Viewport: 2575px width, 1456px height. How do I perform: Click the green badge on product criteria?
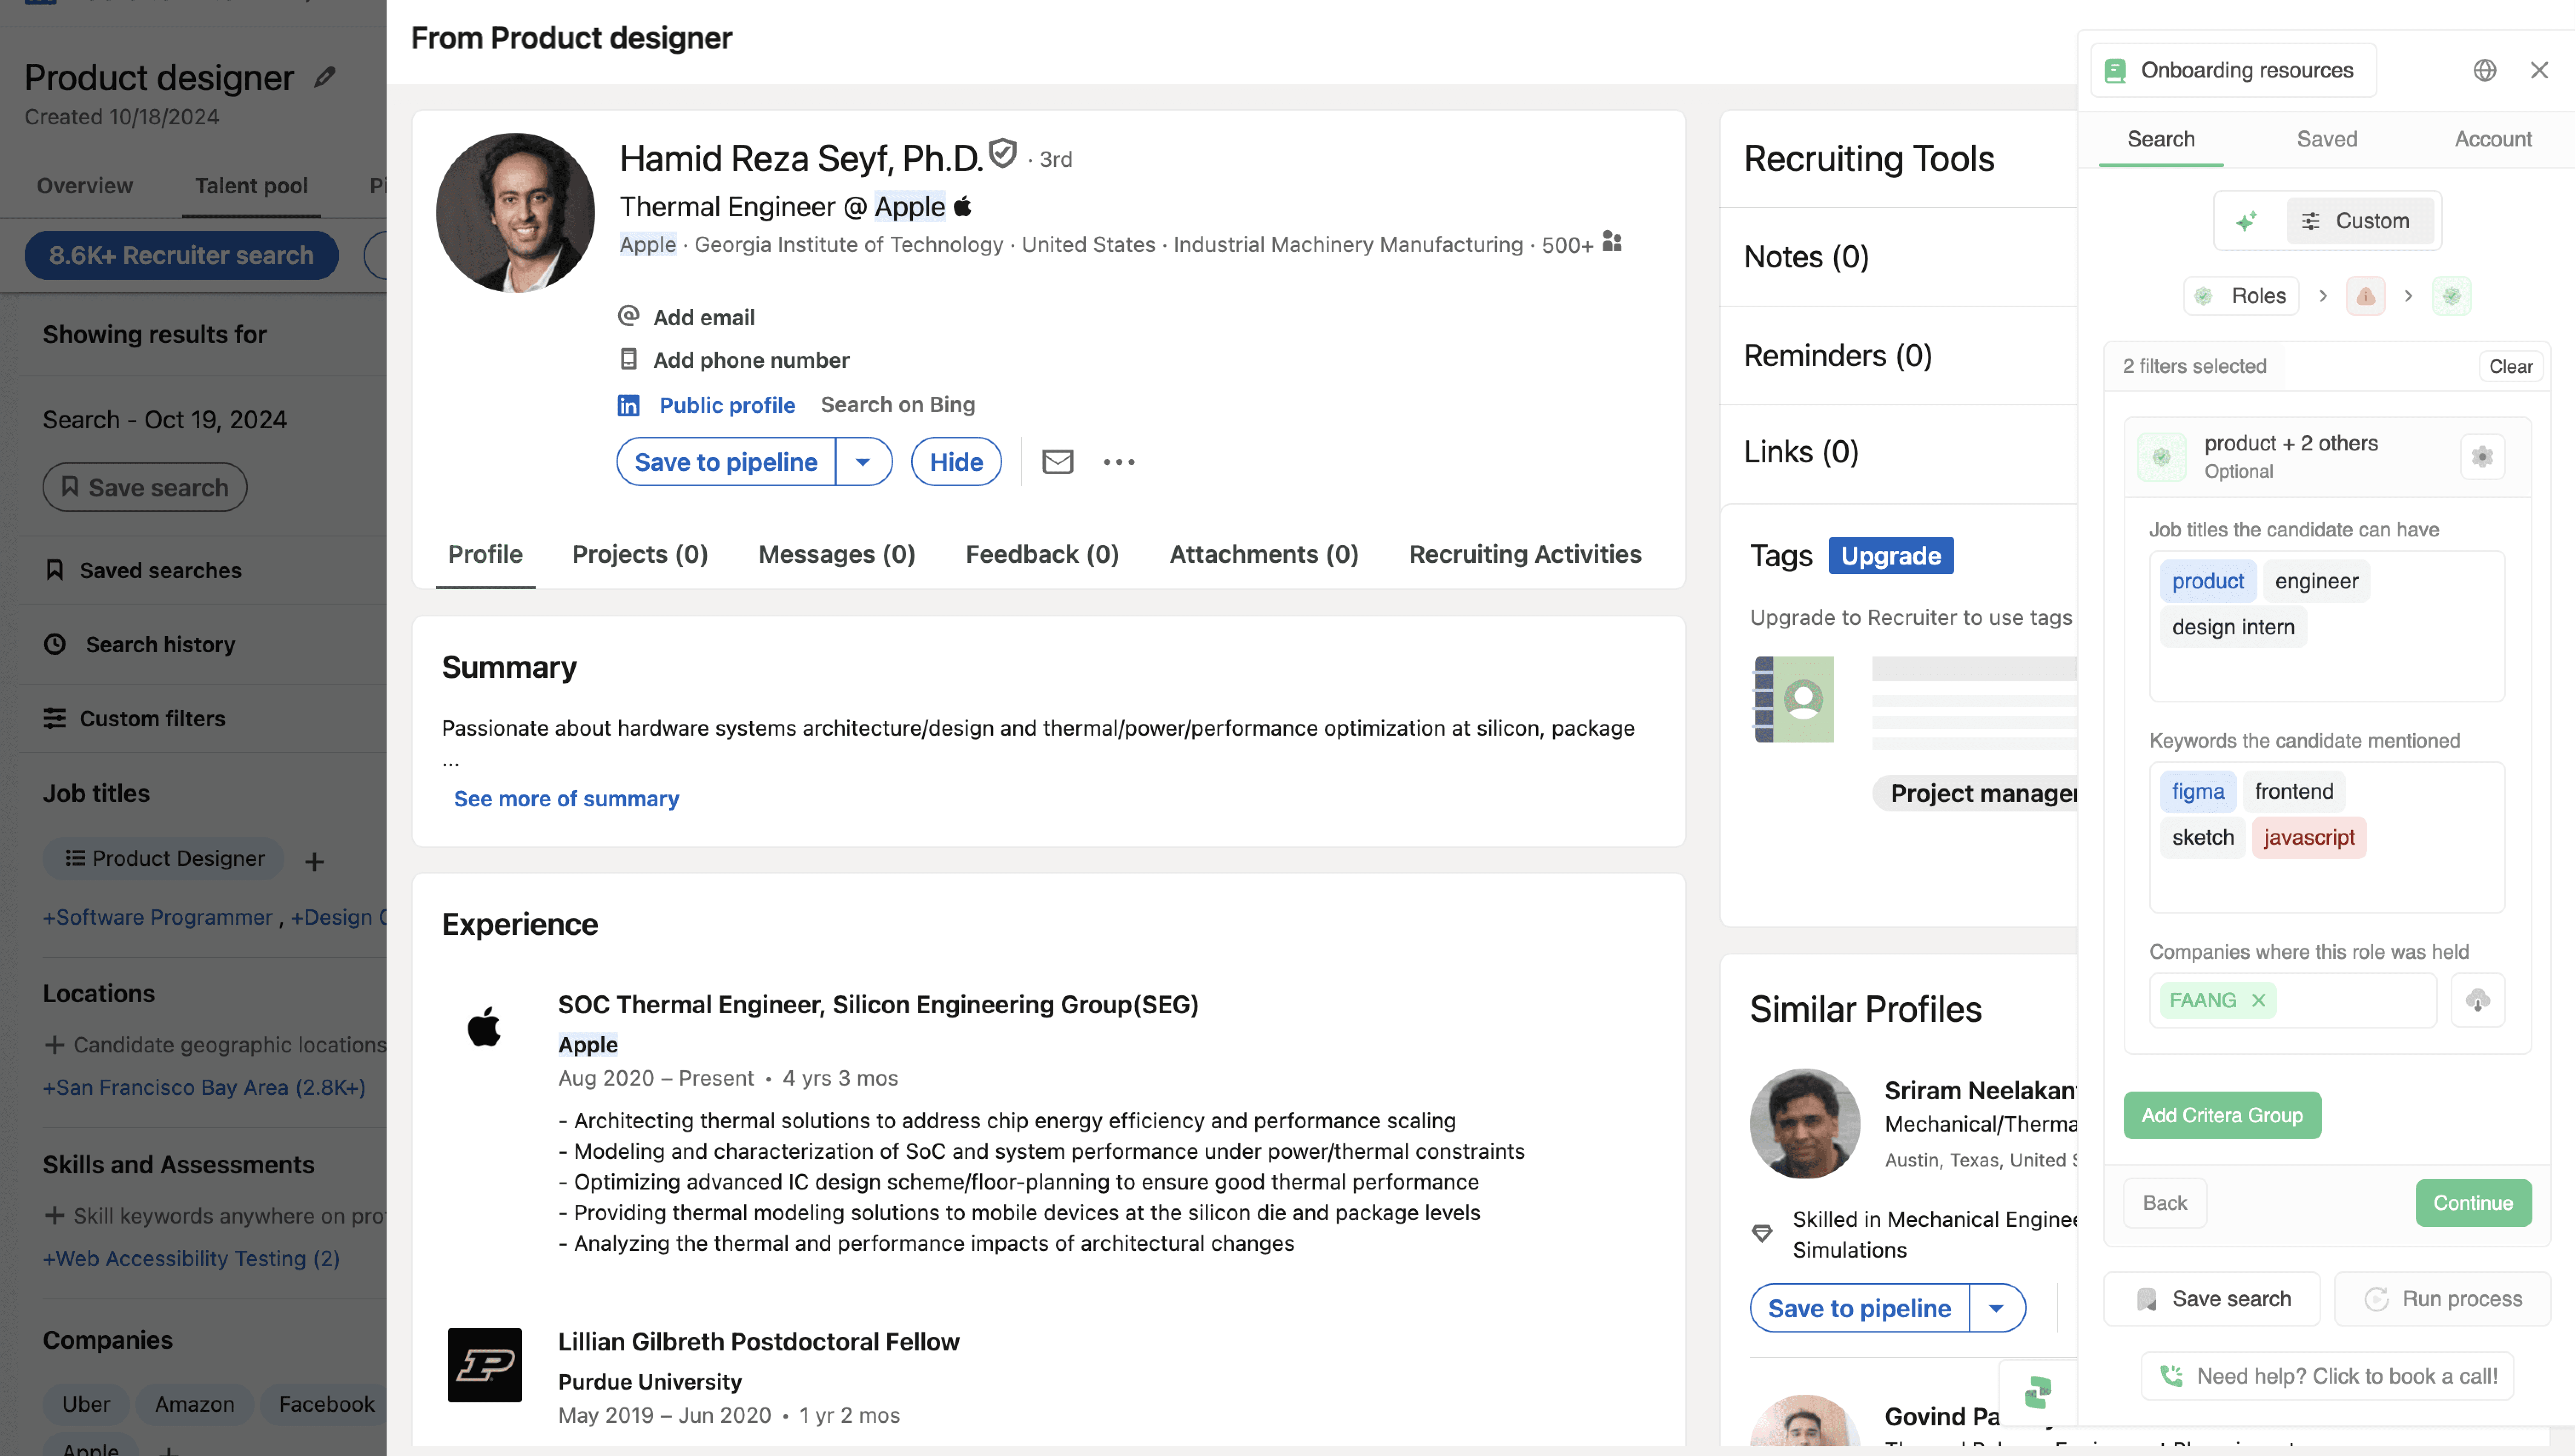(x=2162, y=457)
